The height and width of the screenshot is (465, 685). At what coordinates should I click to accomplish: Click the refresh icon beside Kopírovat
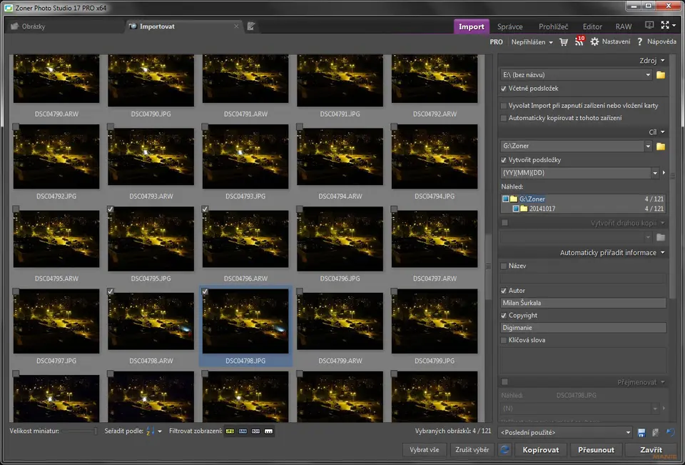pos(505,450)
